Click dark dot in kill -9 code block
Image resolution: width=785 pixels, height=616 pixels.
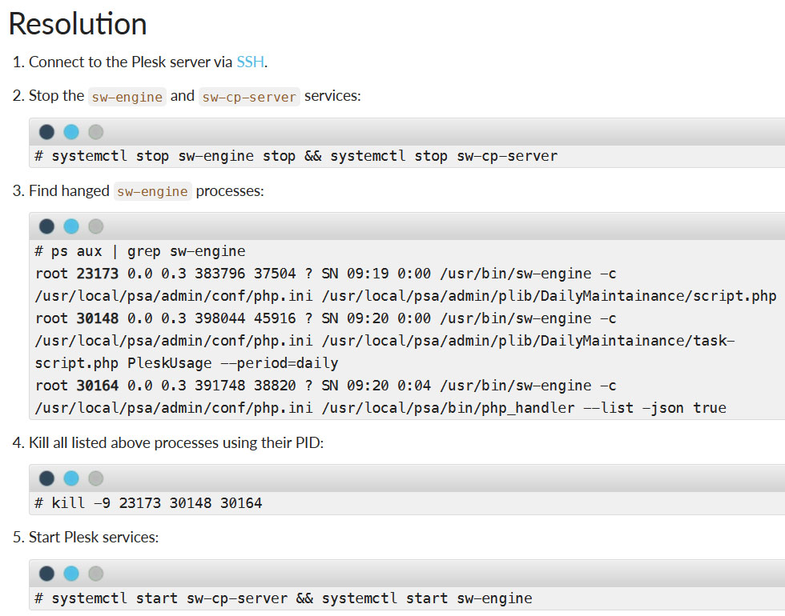46,478
